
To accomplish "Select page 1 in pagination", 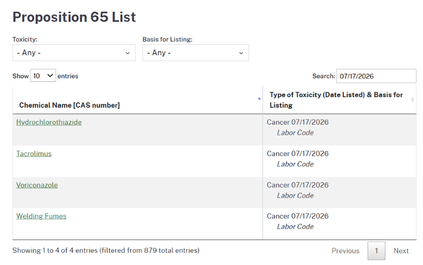I will [x=376, y=251].
